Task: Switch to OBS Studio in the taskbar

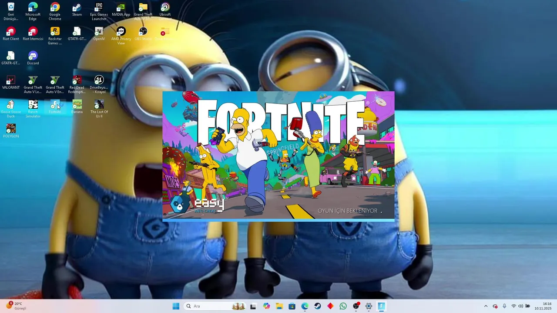Action: pyautogui.click(x=356, y=306)
